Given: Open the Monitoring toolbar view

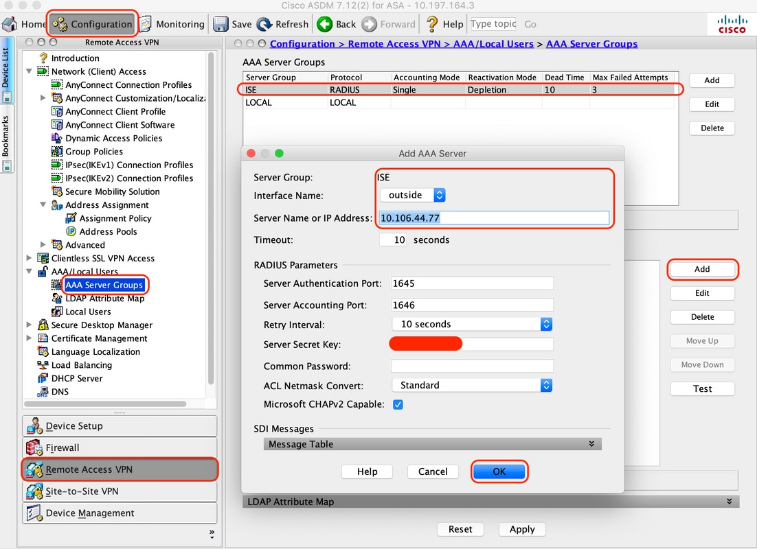Looking at the screenshot, I should (172, 24).
